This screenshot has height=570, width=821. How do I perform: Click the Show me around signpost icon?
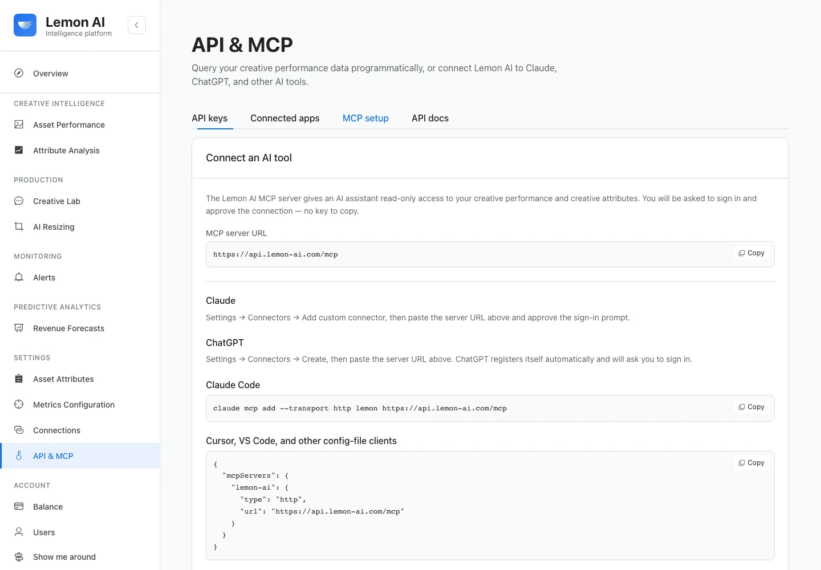(x=19, y=557)
